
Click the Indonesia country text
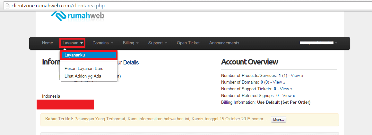tap(51, 96)
